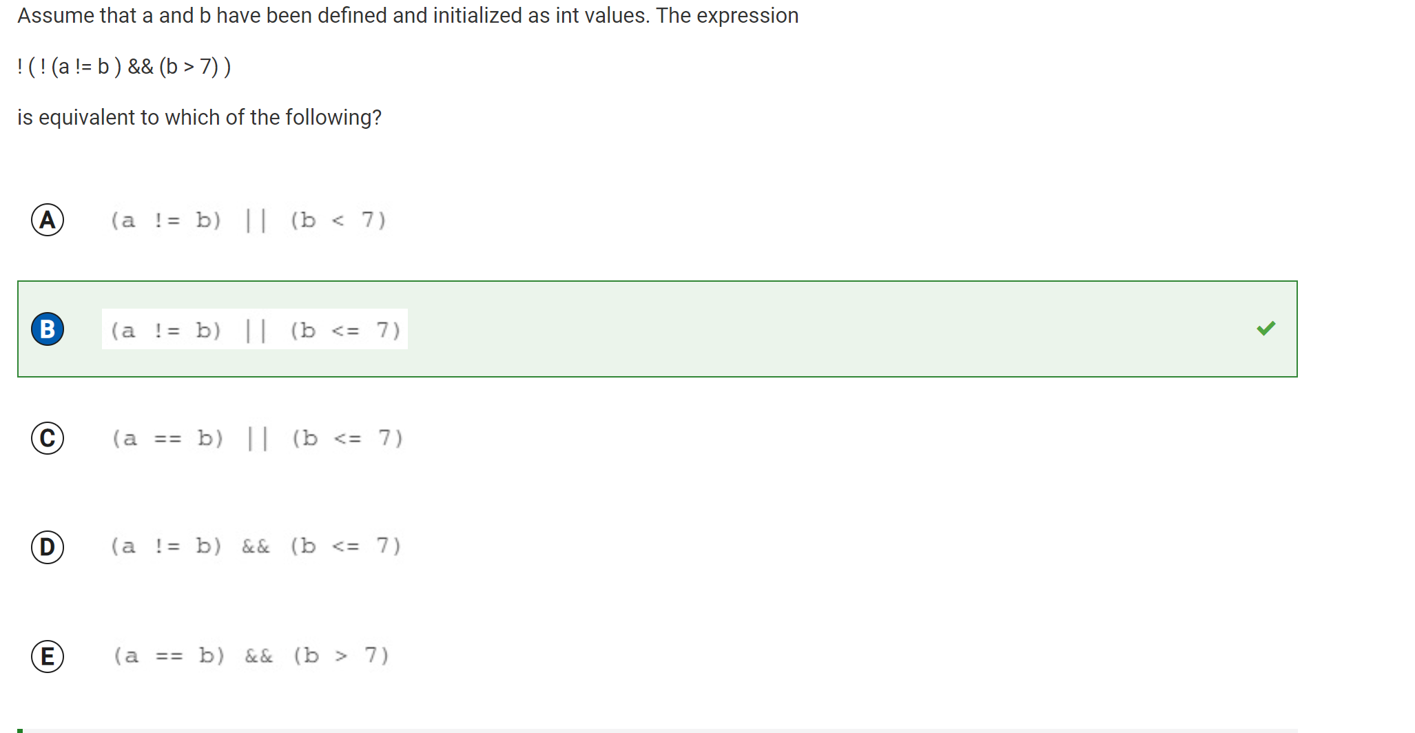This screenshot has height=733, width=1415.
Task: Select answer choice A circle
Action: click(x=48, y=220)
